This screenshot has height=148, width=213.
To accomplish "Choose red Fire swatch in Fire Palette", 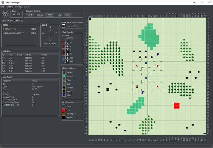I will (64, 110).
